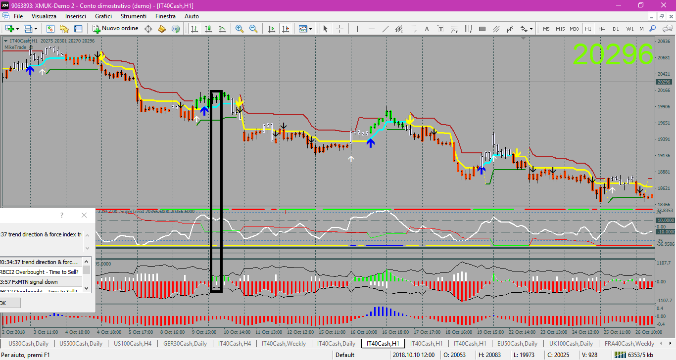The width and height of the screenshot is (676, 360).
Task: Open the Inserisci menu
Action: pyautogui.click(x=76, y=16)
